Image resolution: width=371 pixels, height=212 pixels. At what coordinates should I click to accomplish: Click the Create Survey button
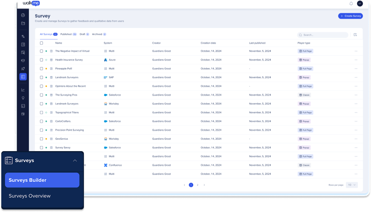pyautogui.click(x=350, y=16)
